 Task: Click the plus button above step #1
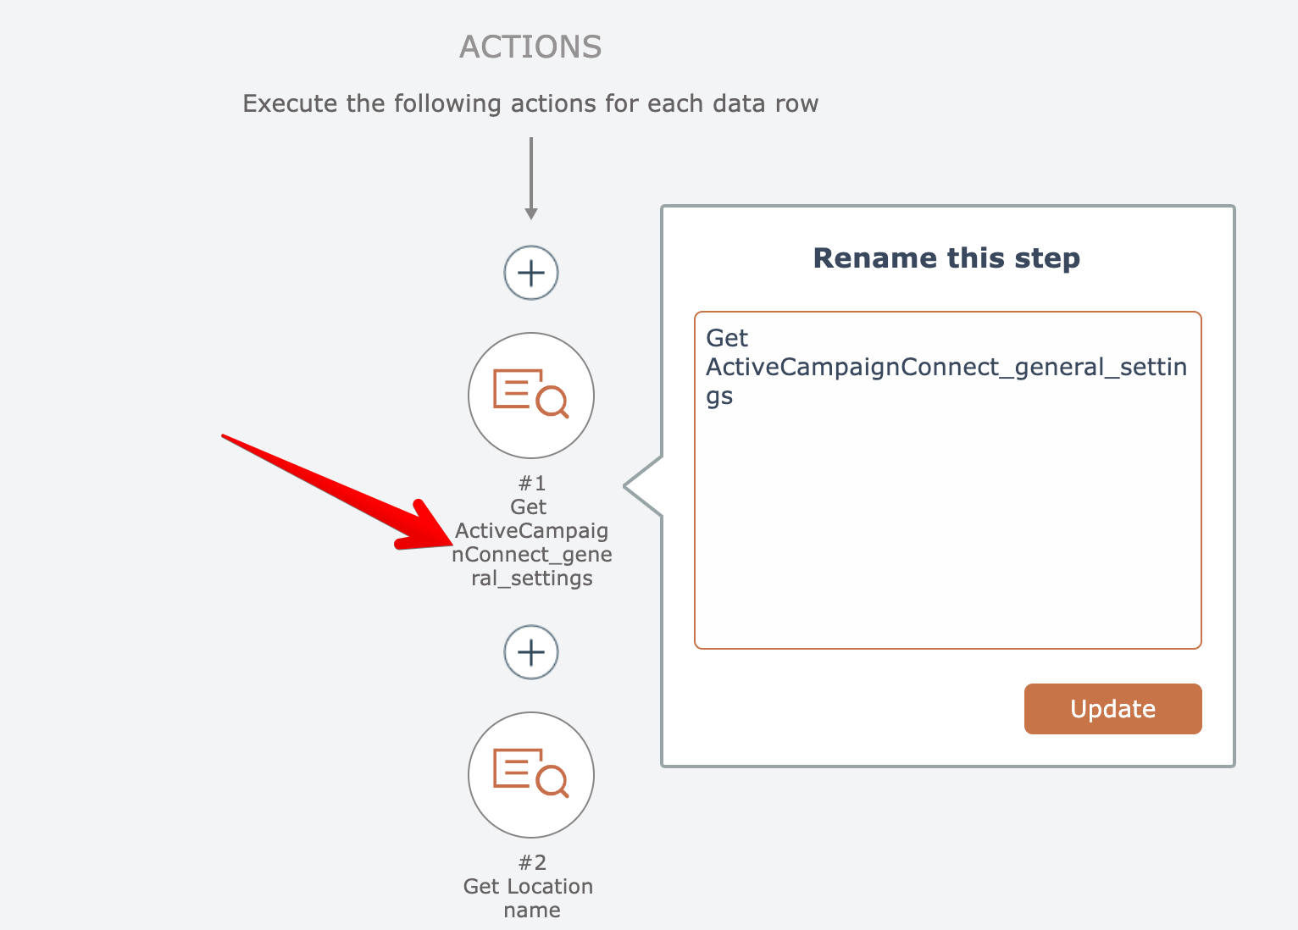531,273
